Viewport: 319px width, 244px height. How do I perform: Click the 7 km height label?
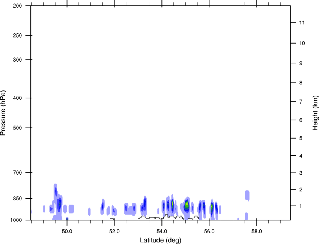click(x=301, y=102)
